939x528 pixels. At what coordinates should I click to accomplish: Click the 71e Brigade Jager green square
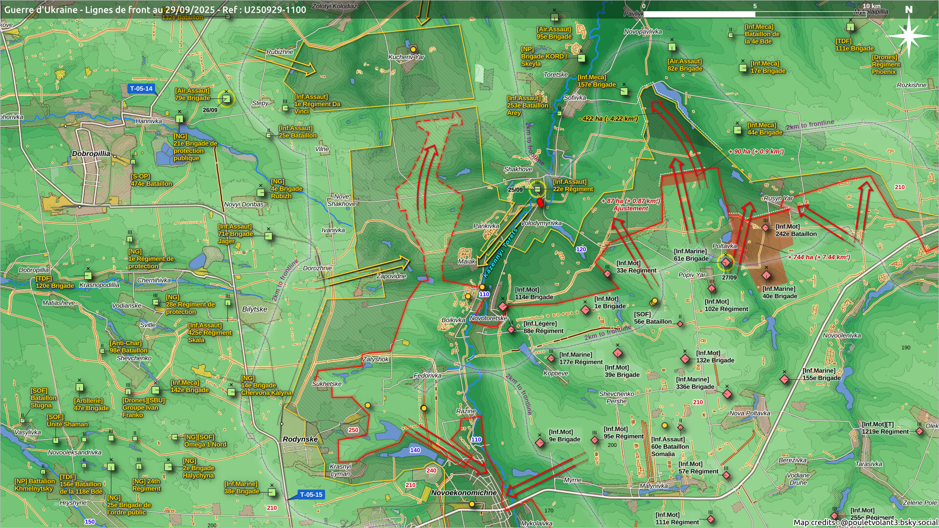(268, 237)
